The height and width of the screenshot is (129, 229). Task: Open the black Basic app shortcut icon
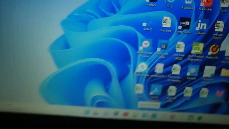click(x=185, y=23)
